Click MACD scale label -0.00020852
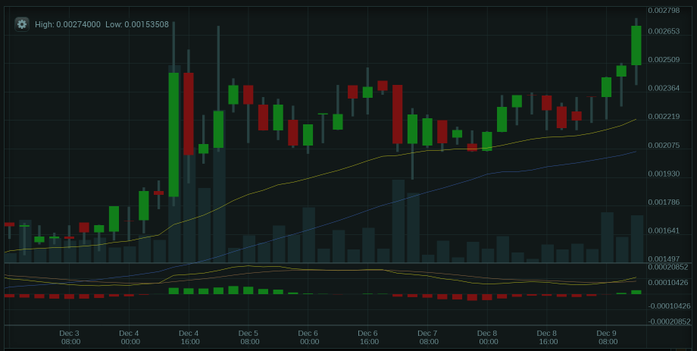Image resolution: width=697 pixels, height=351 pixels. pyautogui.click(x=670, y=321)
